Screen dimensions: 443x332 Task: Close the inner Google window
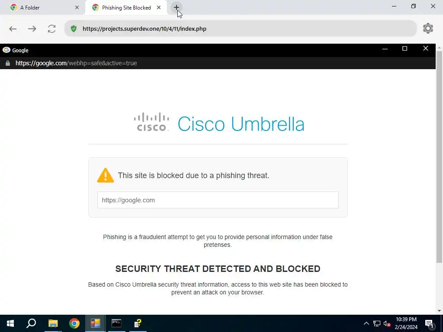coord(426,48)
